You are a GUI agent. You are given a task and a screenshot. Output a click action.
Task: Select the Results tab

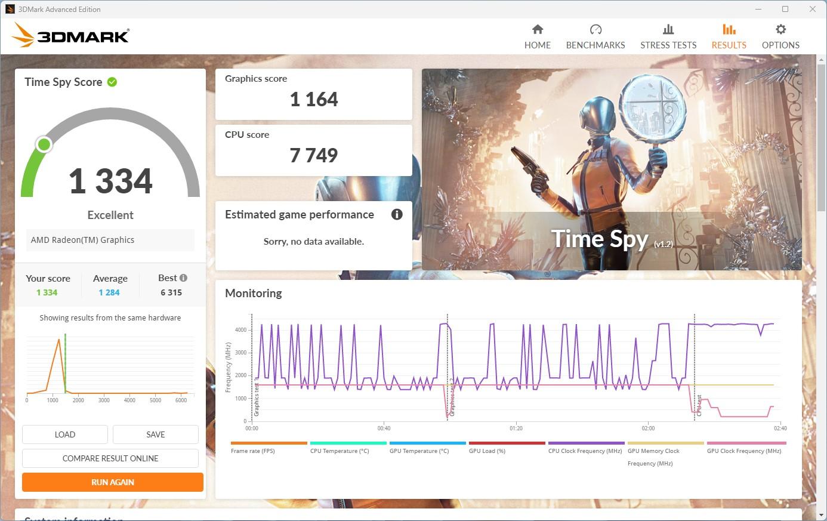tap(729, 37)
